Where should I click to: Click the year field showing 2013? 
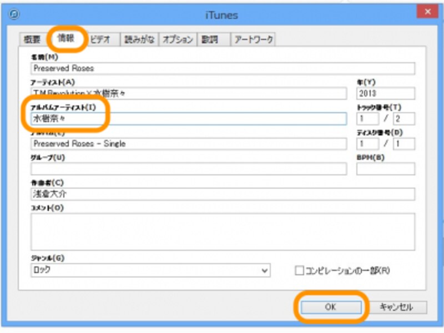[386, 93]
